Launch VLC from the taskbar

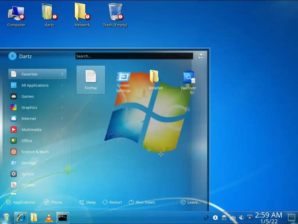(49, 217)
